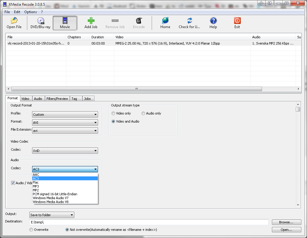This screenshot has height=238, width=307.
Task: Click the Remove Job toolbar icon
Action: pyautogui.click(x=115, y=23)
